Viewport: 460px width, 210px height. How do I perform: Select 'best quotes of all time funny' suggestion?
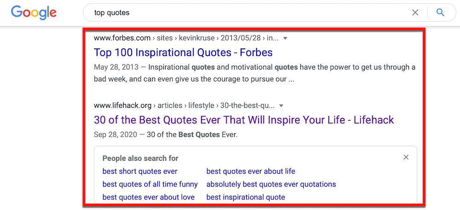150,184
